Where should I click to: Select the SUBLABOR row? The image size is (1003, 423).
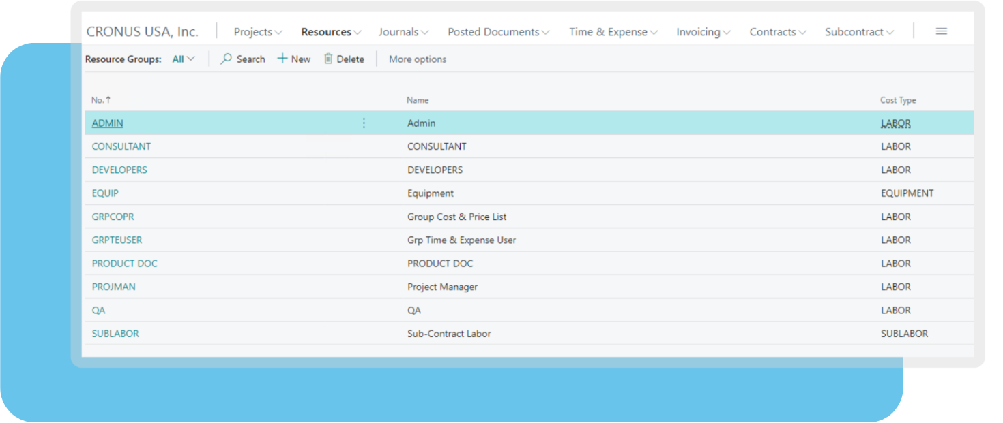[115, 334]
